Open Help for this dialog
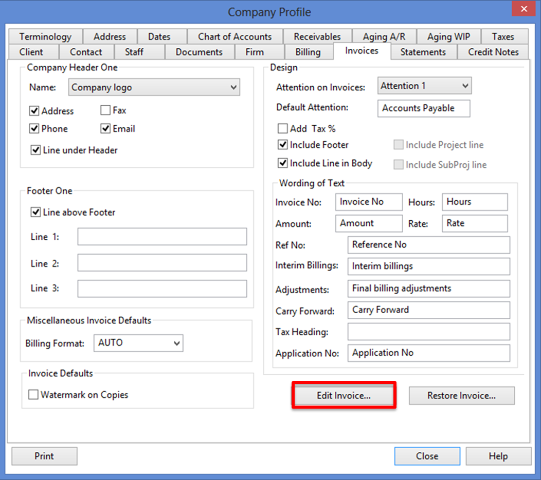Viewport: 541px width, 480px height. 498,456
